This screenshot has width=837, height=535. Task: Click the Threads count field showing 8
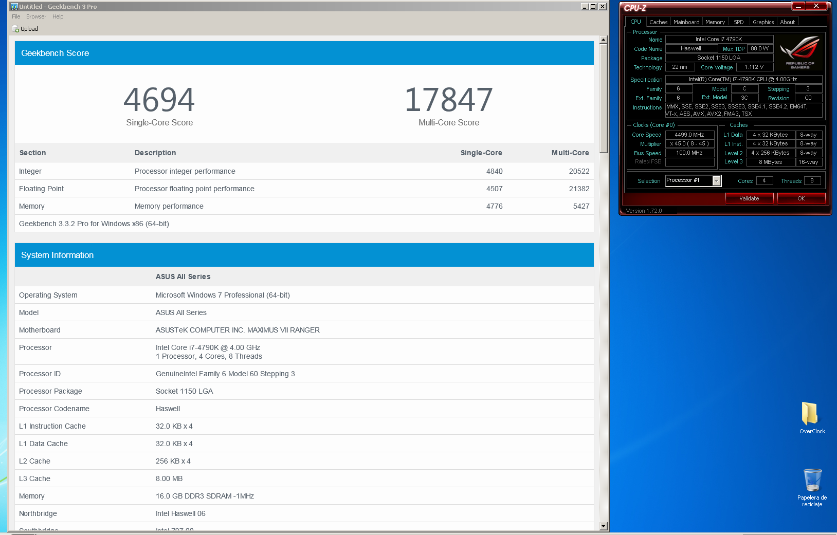[x=812, y=180]
